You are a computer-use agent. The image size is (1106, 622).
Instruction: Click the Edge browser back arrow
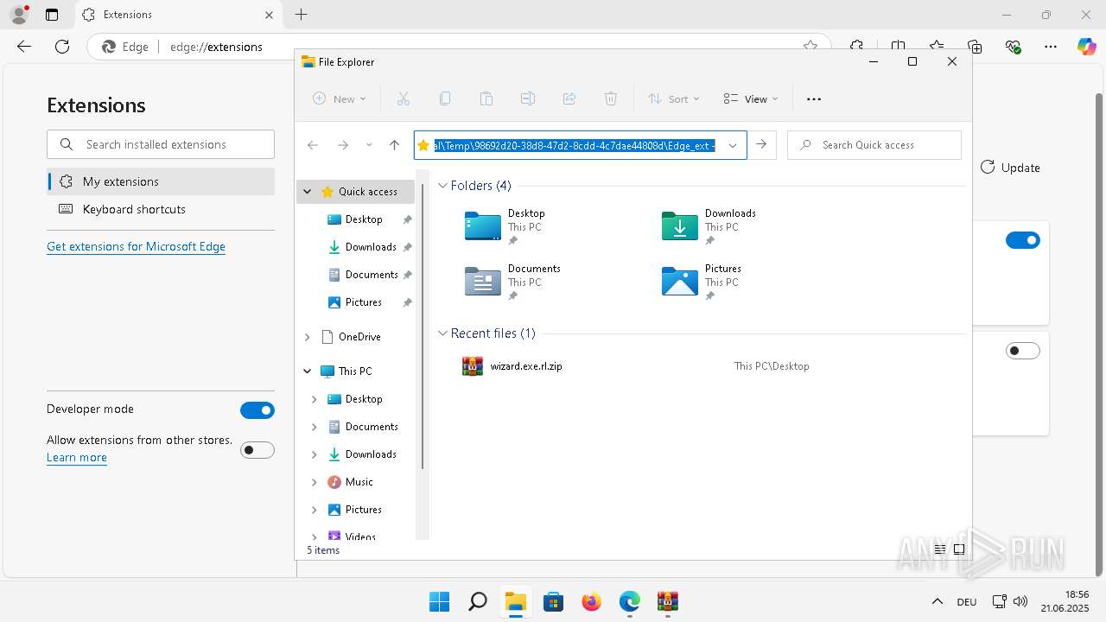point(24,47)
